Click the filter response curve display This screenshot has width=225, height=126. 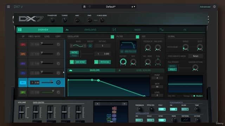(x=128, y=45)
